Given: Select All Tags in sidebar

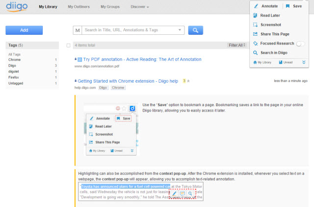Looking at the screenshot, I should point(14,54).
